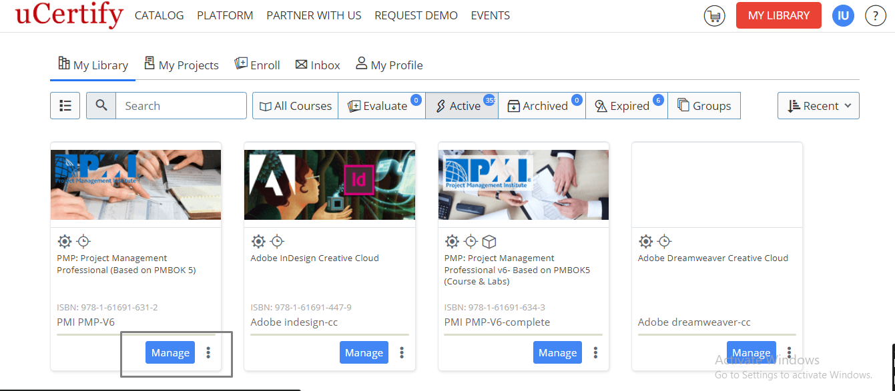
Task: Click the ISBN 978-1-61691-631-2 text
Action: [x=107, y=307]
